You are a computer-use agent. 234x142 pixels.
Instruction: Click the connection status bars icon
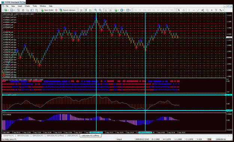(209, 139)
